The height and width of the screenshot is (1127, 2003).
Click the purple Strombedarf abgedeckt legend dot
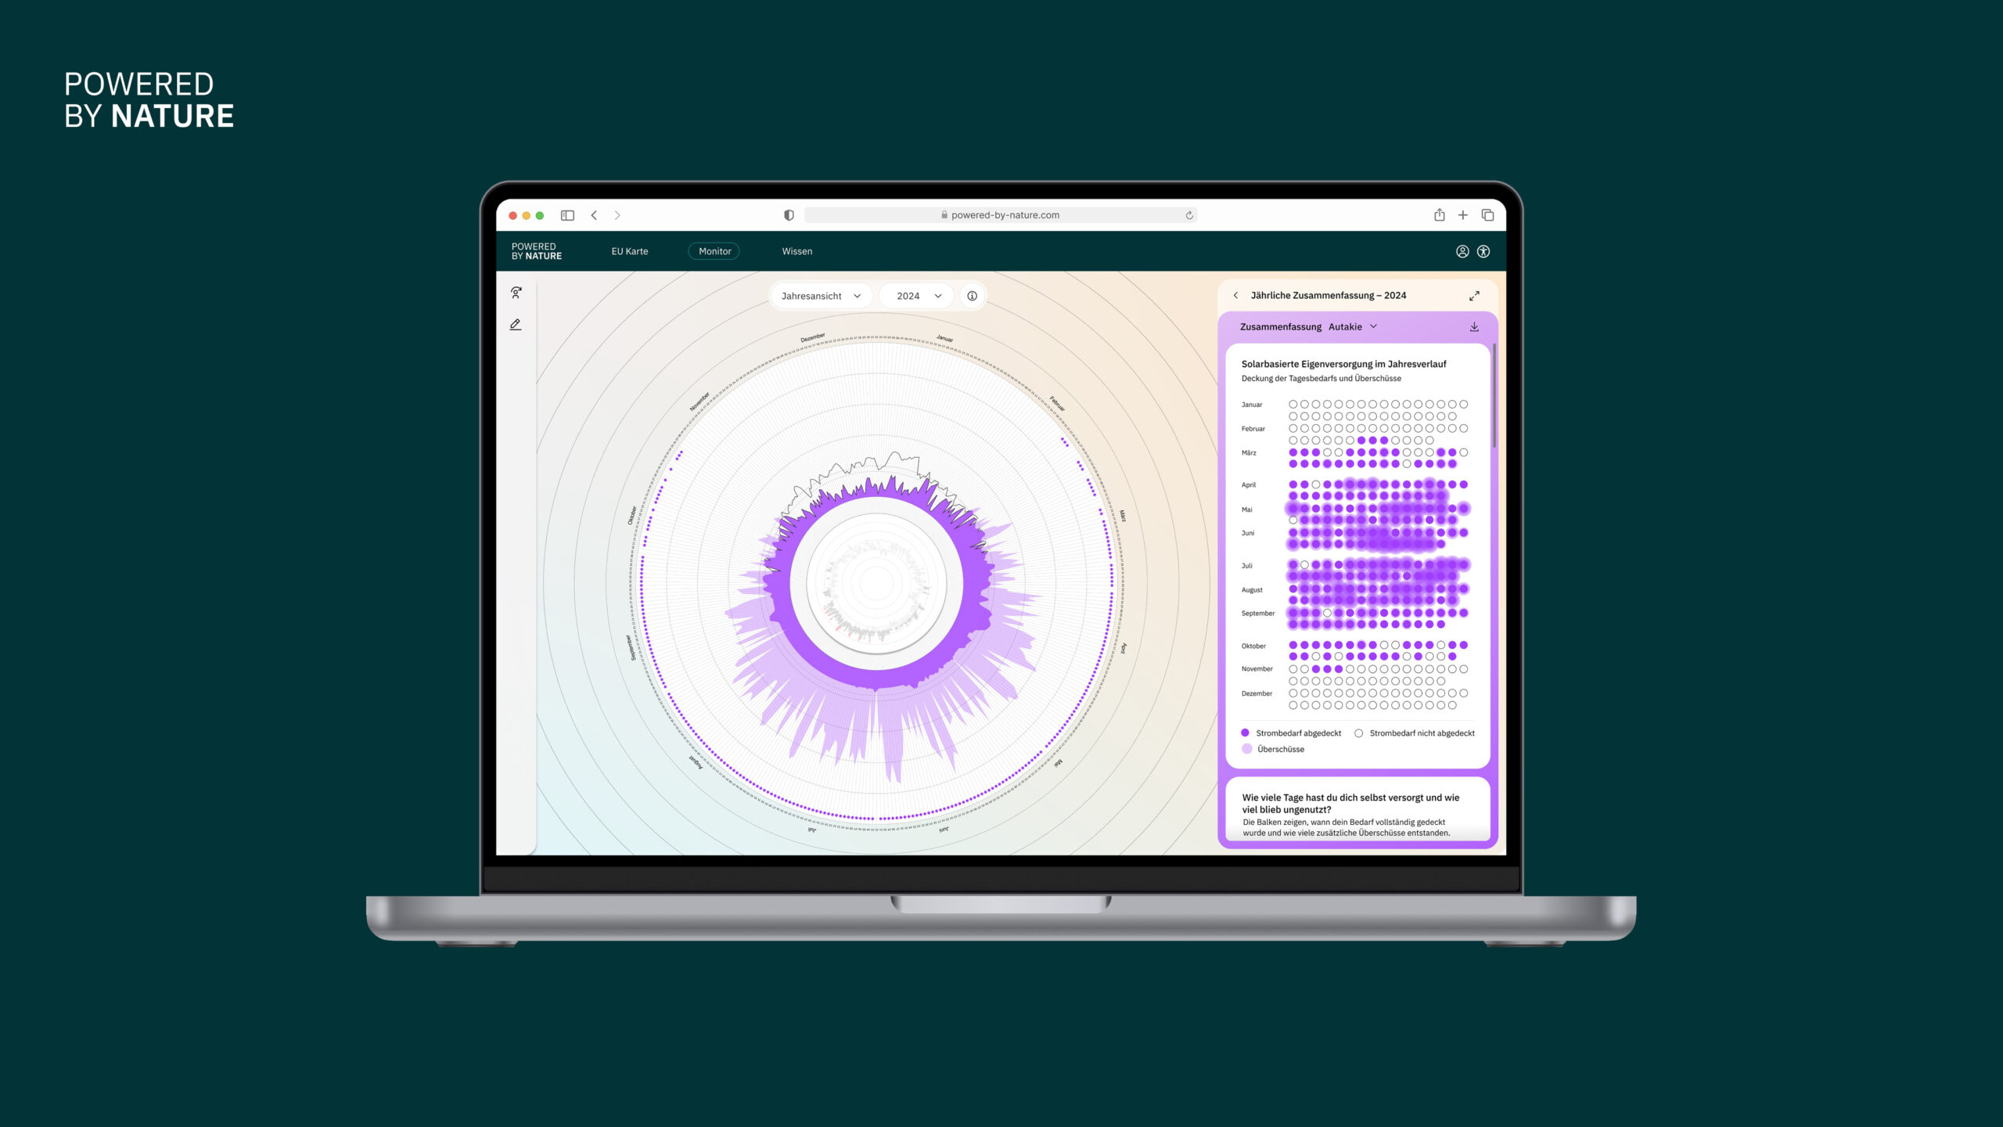point(1245,733)
